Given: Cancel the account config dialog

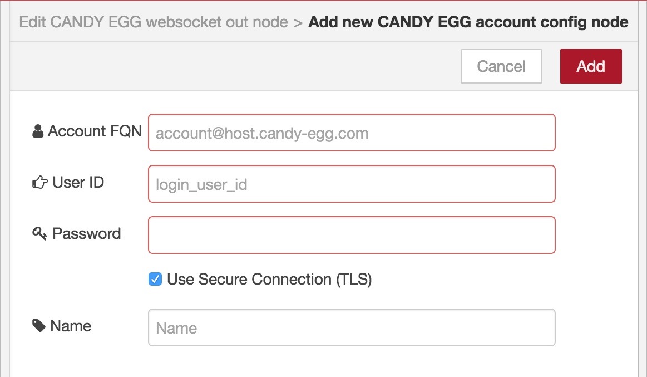Looking at the screenshot, I should click(x=501, y=66).
